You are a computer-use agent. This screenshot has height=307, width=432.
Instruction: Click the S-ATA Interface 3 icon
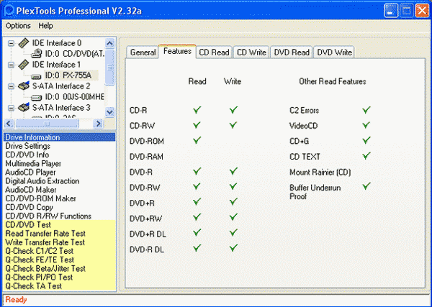point(24,107)
